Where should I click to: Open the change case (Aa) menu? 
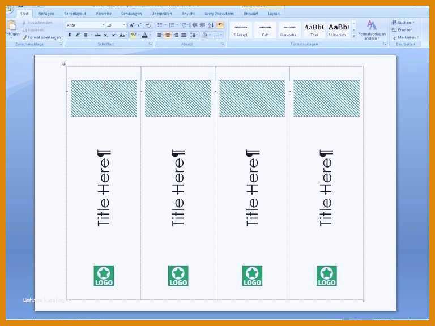click(x=122, y=35)
